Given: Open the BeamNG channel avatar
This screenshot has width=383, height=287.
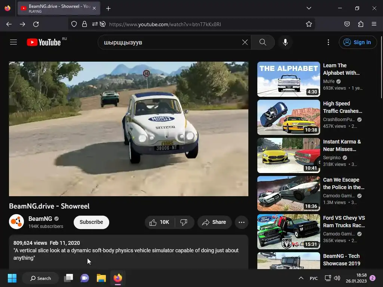Looking at the screenshot, I should (x=16, y=222).
